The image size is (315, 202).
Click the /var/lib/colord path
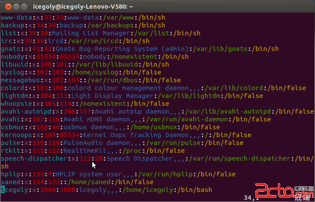click(x=234, y=88)
